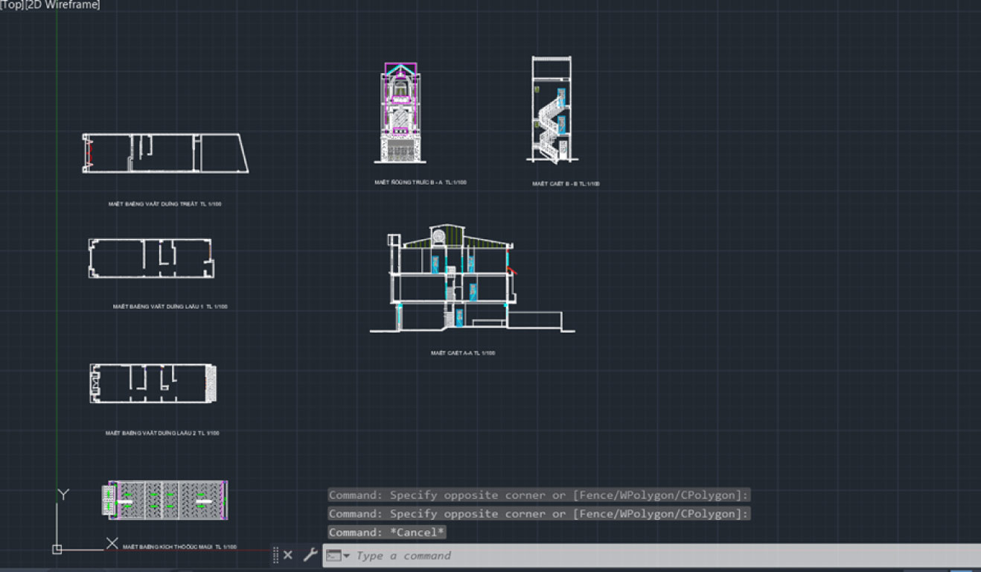Select the MAËT BAÈNG VAÄT DUÏNG LAÀU 2 label
Viewport: 981px width, 572px height.
point(162,433)
